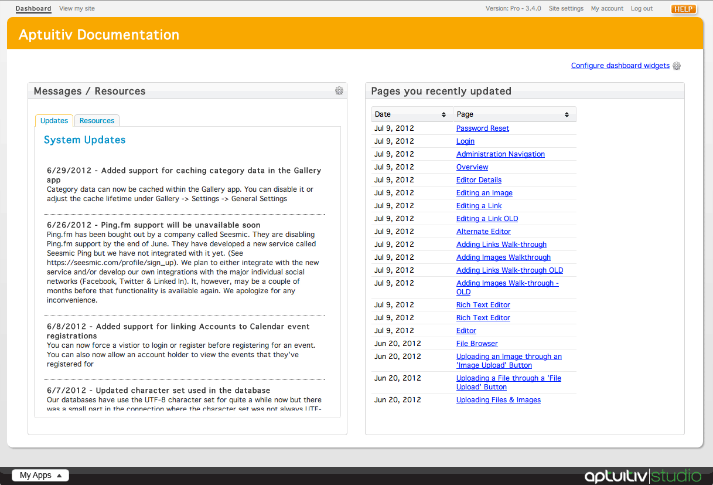The width and height of the screenshot is (713, 485).
Task: Open the Adding Images Walk-through - OLD link
Action: pos(507,287)
